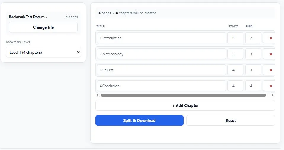This screenshot has height=150, width=284.
Task: Open the Bookmark Level dropdown
Action: (43, 52)
